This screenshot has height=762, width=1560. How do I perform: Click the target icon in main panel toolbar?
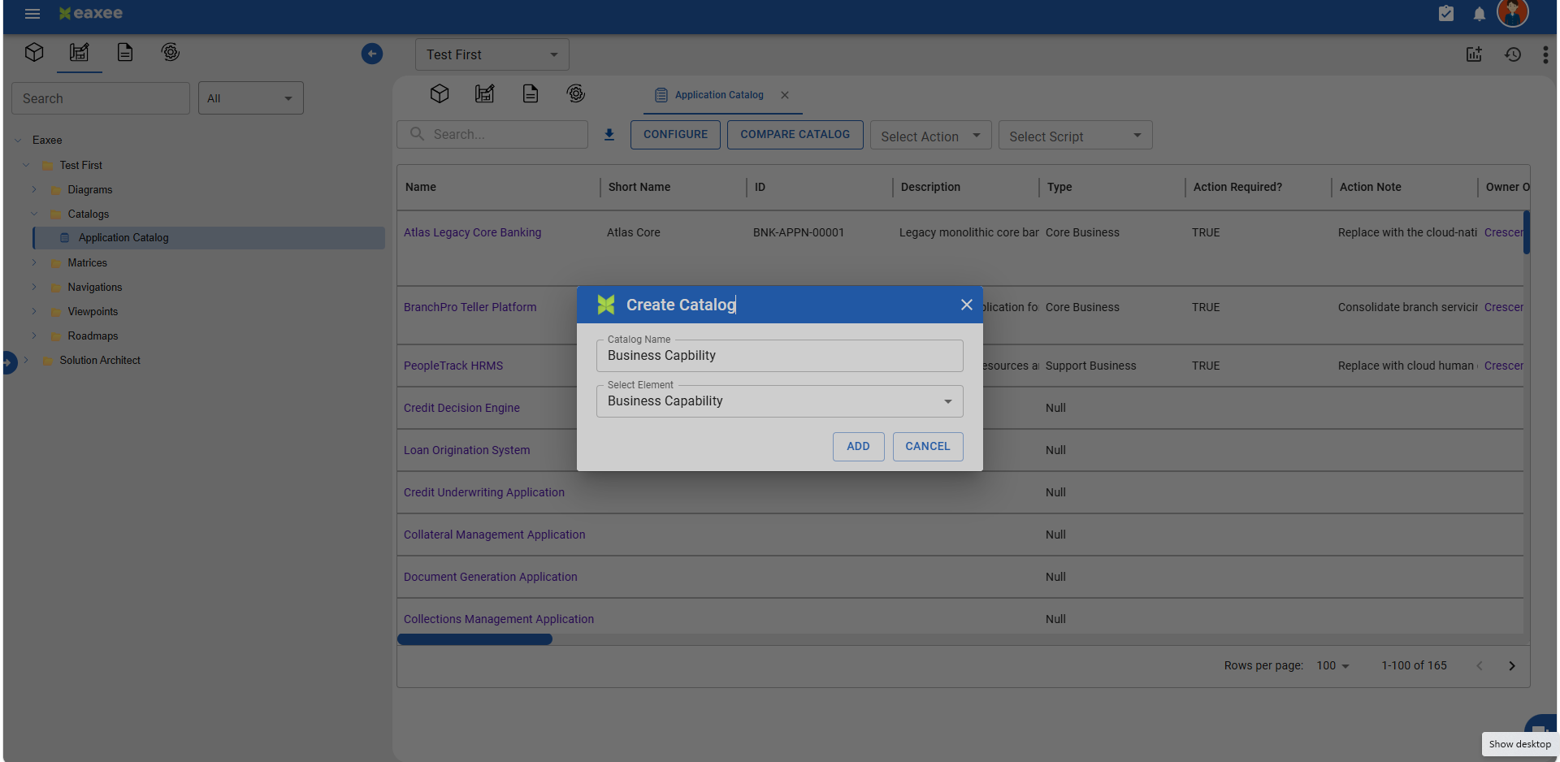576,93
